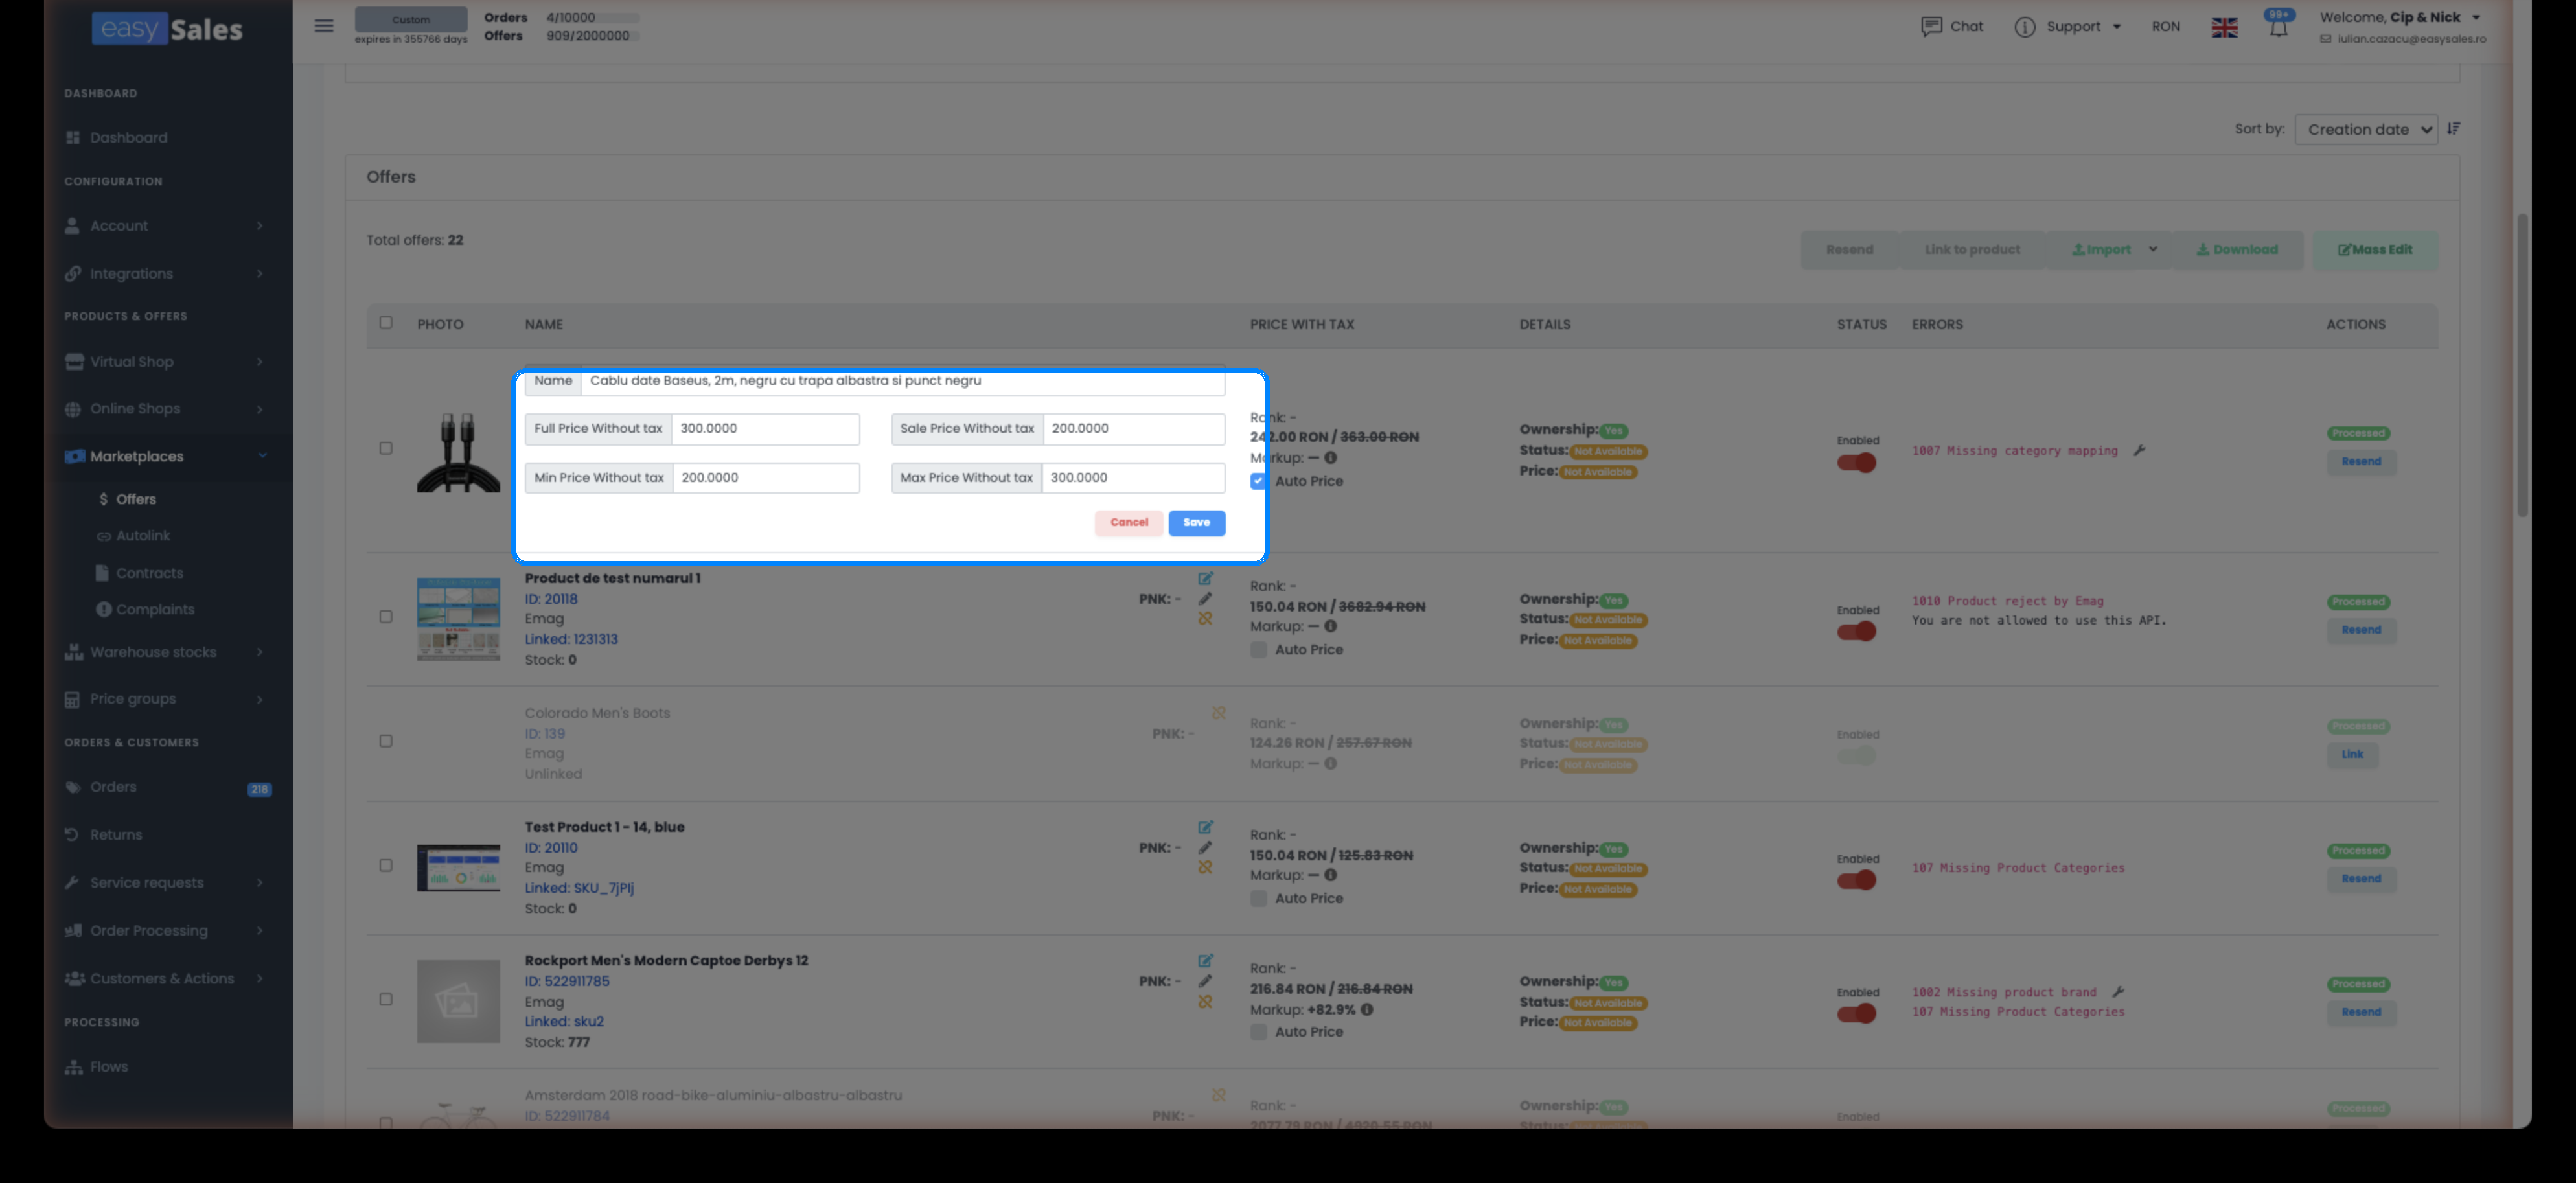Click the Markup info icon in Test Product 1 row
The width and height of the screenshot is (2576, 1183).
pos(1330,876)
